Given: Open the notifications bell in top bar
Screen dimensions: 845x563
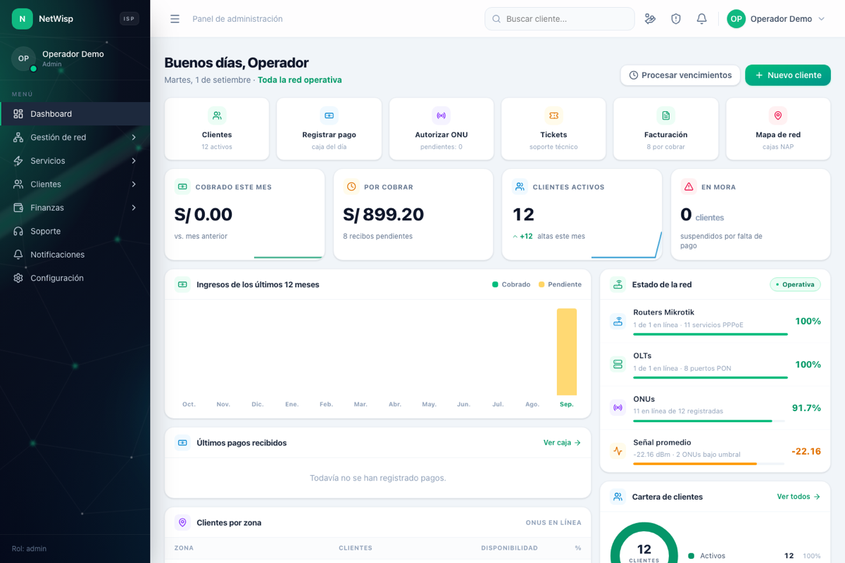Looking at the screenshot, I should click(701, 19).
